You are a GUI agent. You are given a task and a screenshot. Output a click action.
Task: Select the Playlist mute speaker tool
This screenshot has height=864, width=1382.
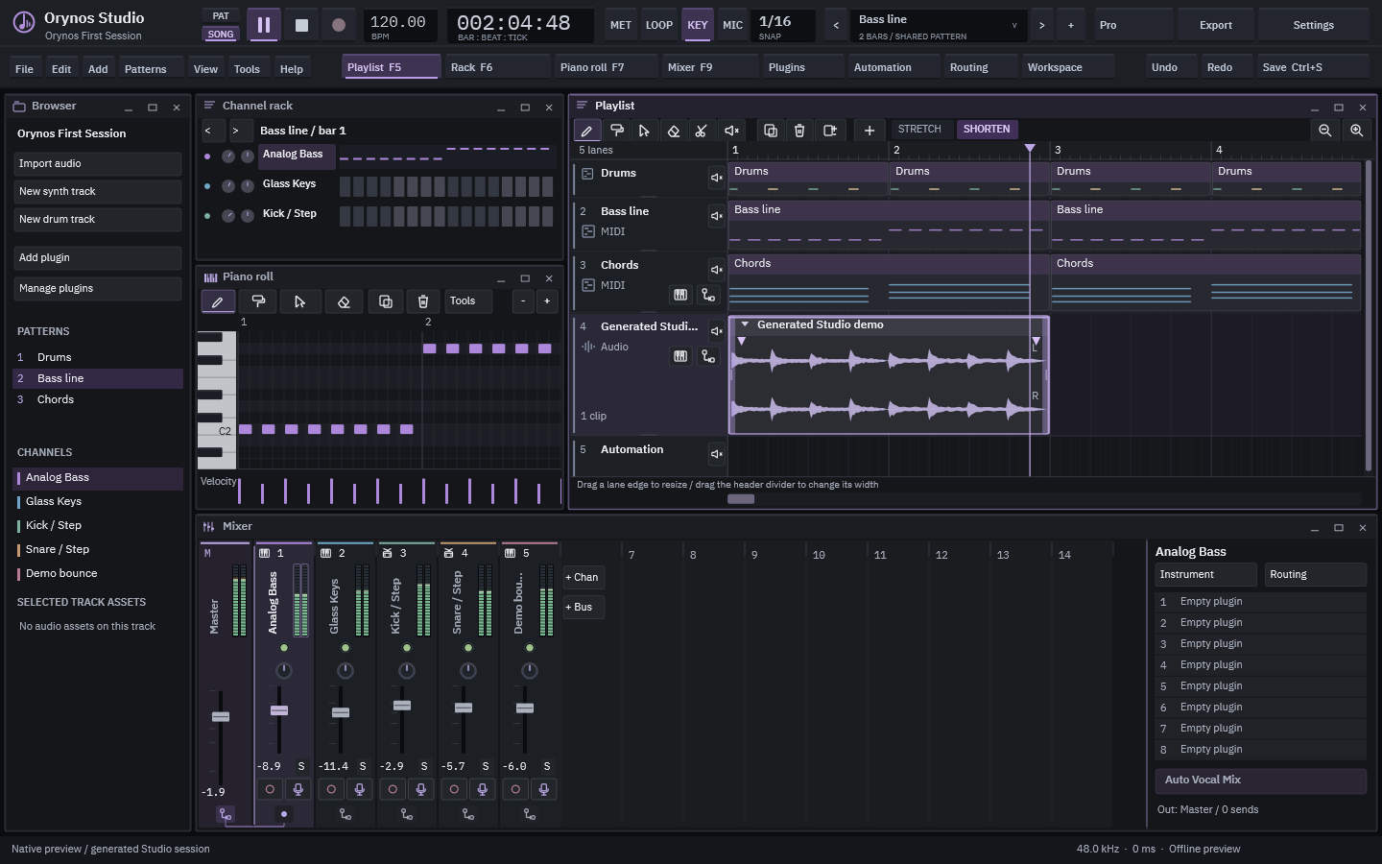[x=731, y=131]
